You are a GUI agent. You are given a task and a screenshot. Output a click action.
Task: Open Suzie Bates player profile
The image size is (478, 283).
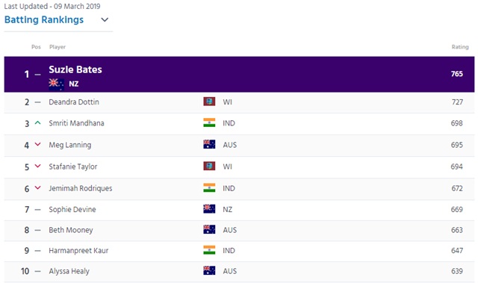click(75, 69)
